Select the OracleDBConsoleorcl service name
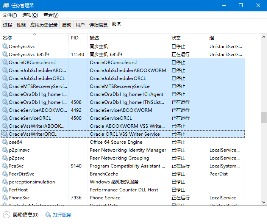The width and height of the screenshot is (267, 224). click(x=32, y=63)
